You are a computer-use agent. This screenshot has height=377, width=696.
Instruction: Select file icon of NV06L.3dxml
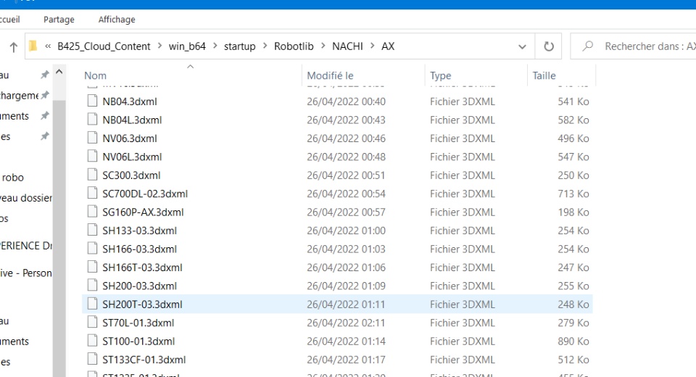point(92,157)
